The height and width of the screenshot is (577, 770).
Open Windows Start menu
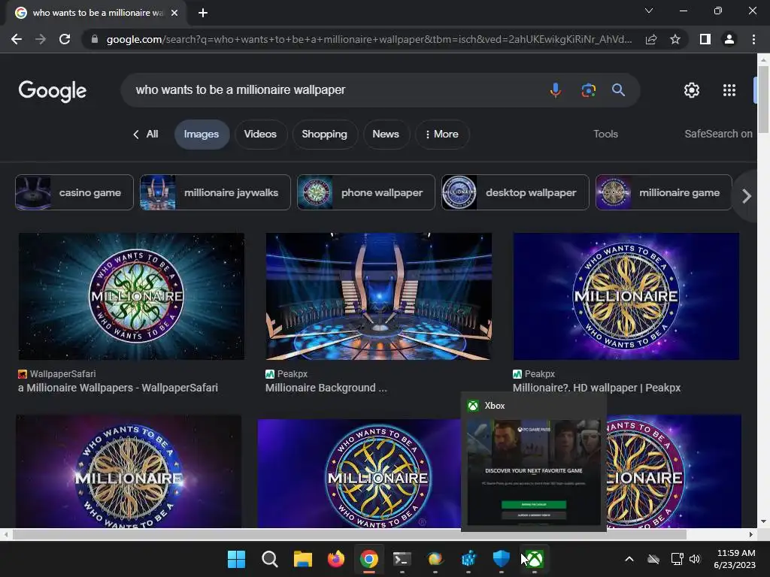(x=236, y=559)
